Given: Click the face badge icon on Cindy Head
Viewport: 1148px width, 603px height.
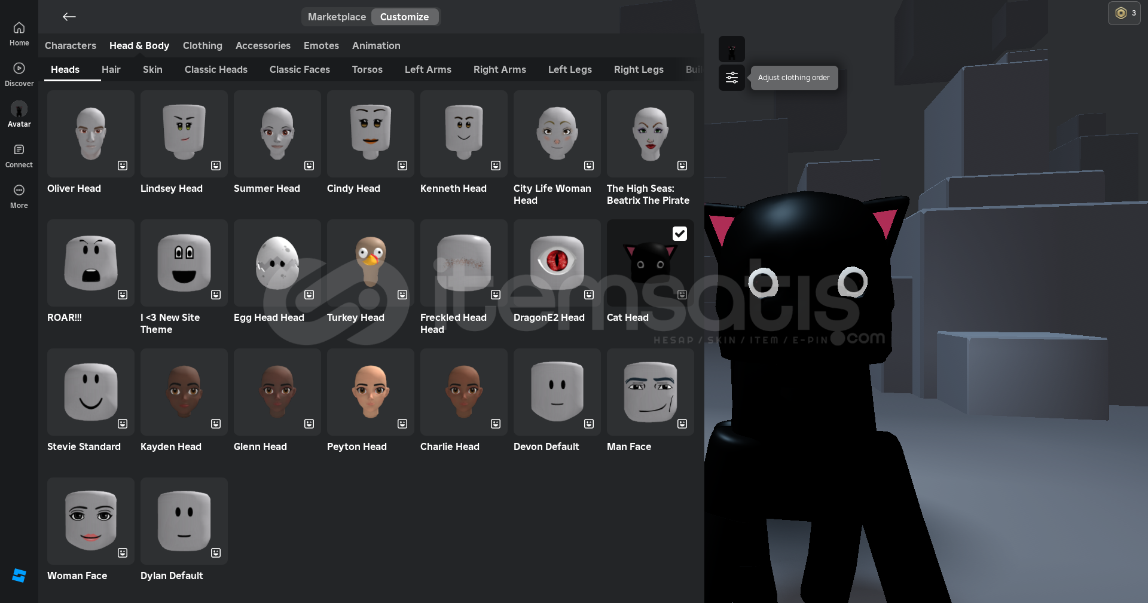Looking at the screenshot, I should click(402, 166).
